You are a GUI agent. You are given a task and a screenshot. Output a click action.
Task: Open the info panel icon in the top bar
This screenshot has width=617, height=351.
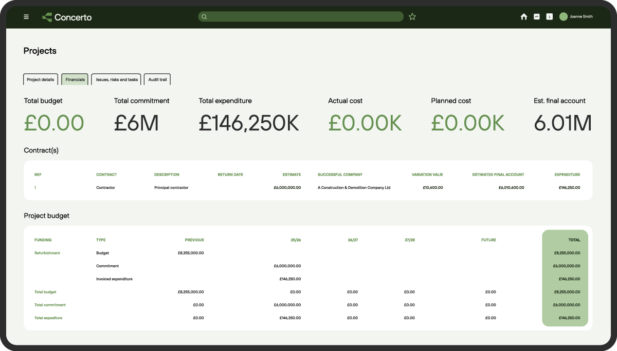549,16
